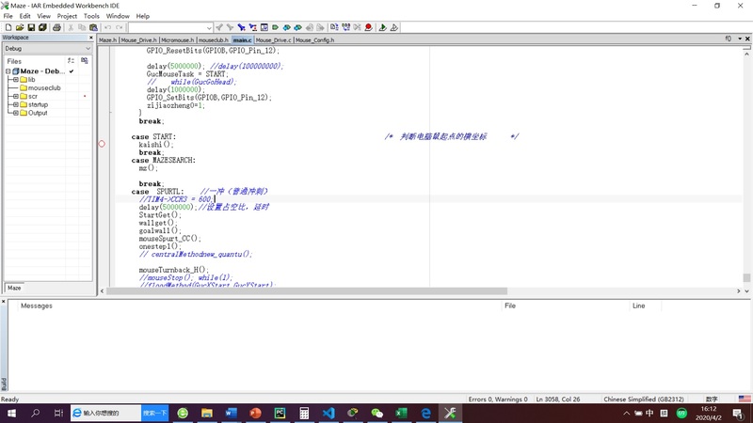Select the mouseclub.h editor tab
The image size is (753, 423).
[x=214, y=40]
